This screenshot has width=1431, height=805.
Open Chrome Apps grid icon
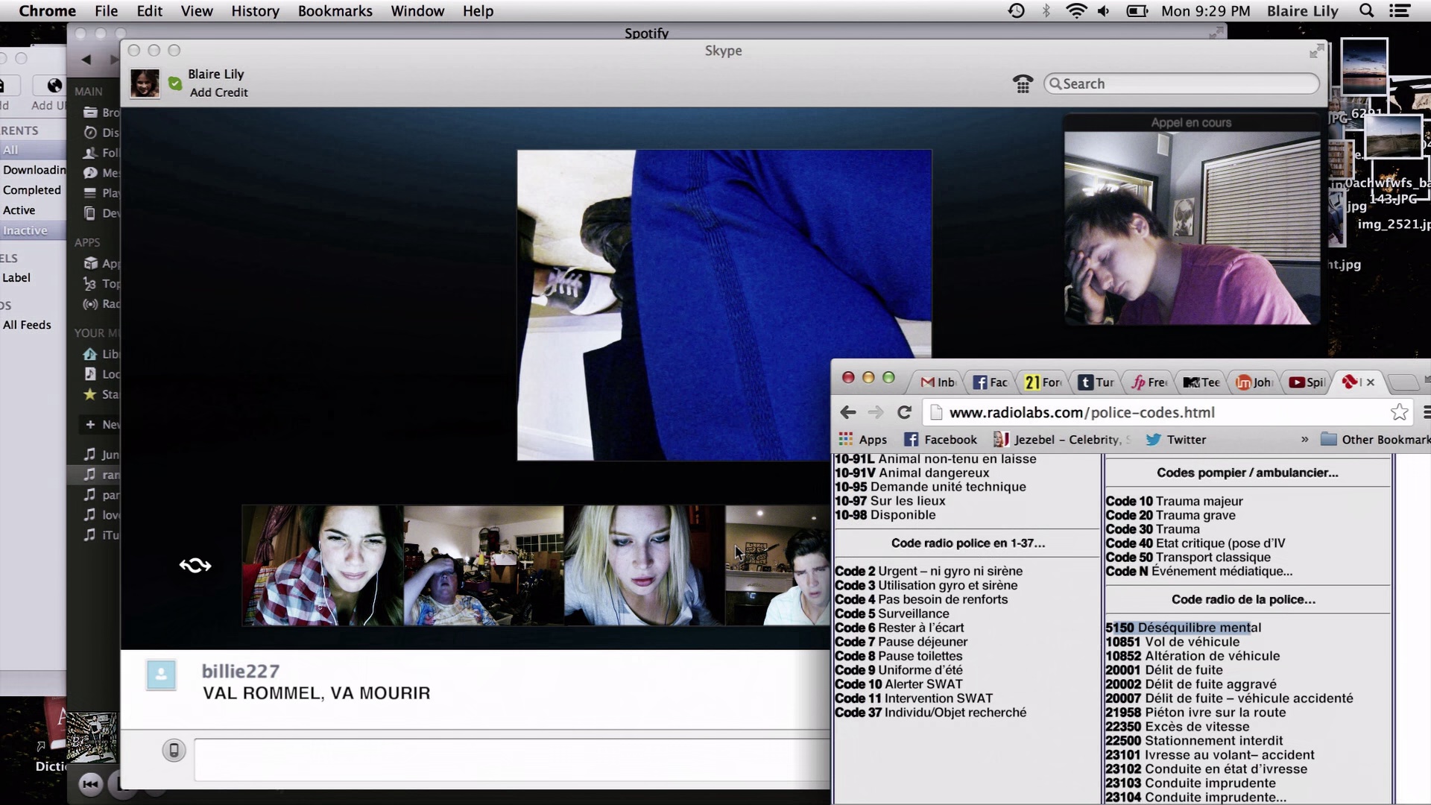coord(846,439)
